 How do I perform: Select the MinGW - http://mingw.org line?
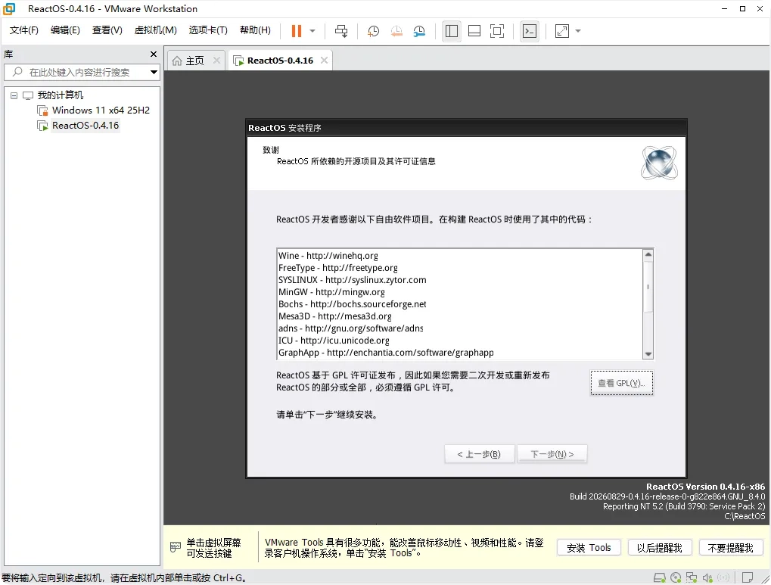coord(331,292)
